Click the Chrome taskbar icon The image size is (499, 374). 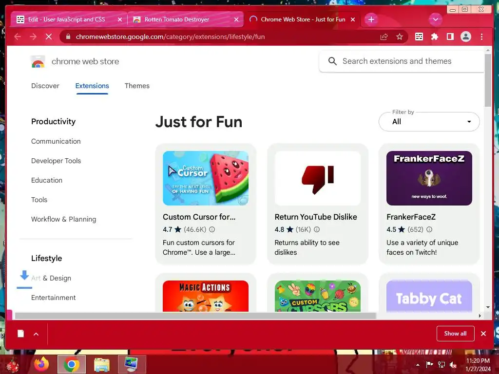click(72, 364)
